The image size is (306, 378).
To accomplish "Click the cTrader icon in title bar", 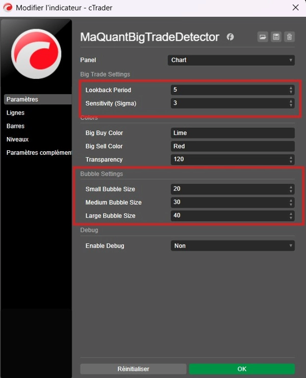I will 8,8.
